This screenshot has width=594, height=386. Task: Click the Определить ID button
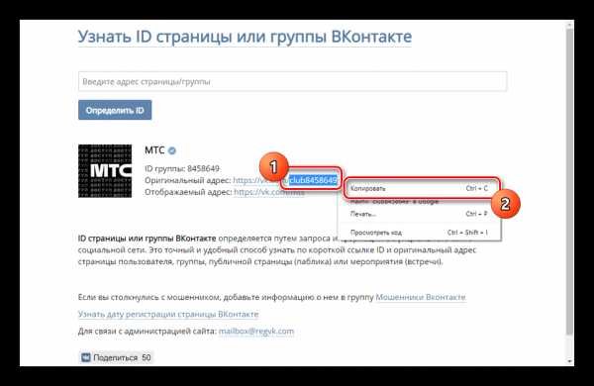[115, 110]
